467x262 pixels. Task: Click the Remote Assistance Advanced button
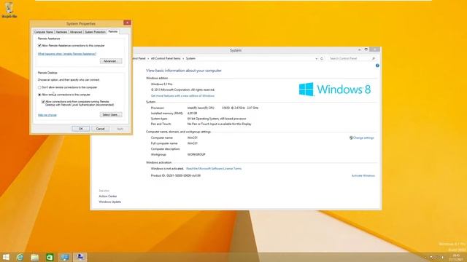(x=111, y=61)
